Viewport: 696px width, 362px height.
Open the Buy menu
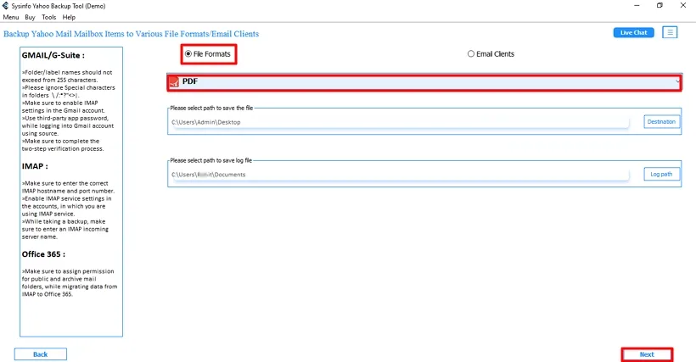[x=30, y=17]
